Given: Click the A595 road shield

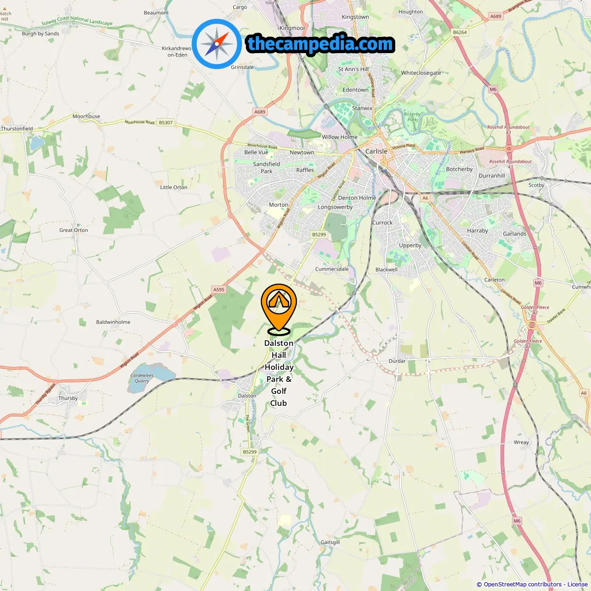Looking at the screenshot, I should click(x=219, y=289).
